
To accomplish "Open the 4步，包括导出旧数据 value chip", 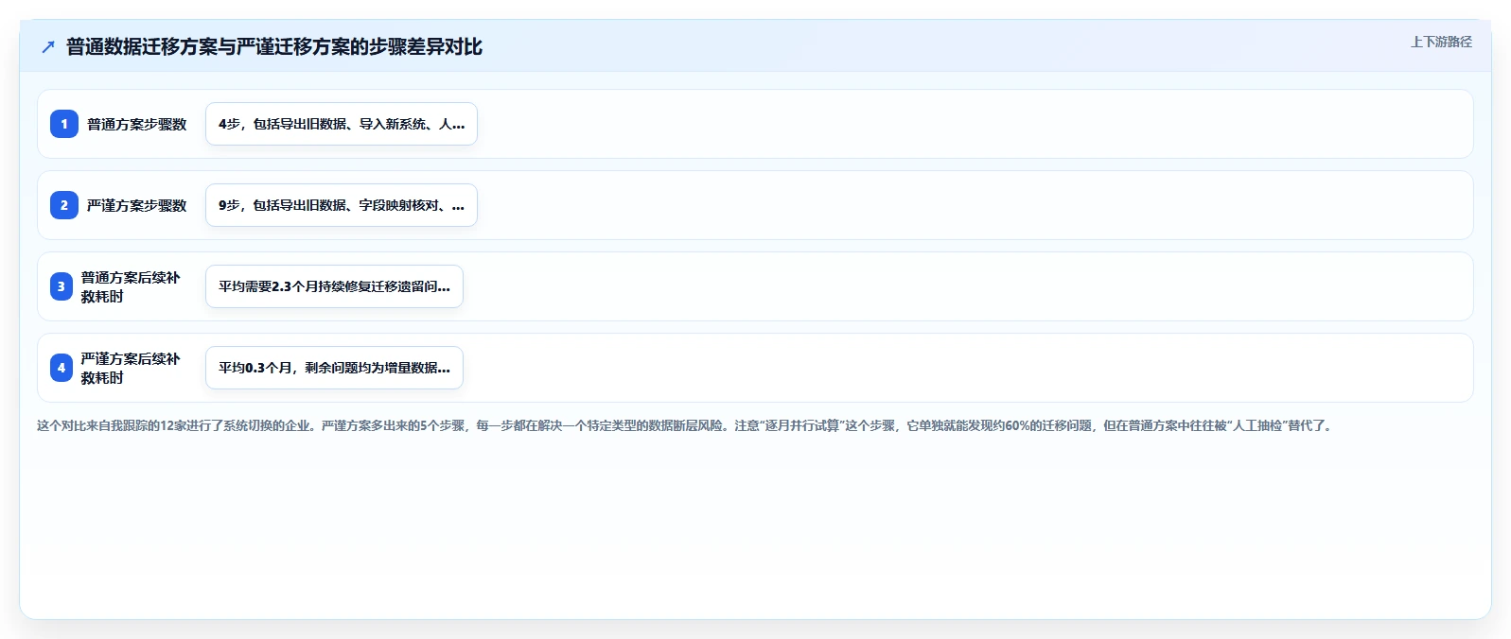I will 342,124.
